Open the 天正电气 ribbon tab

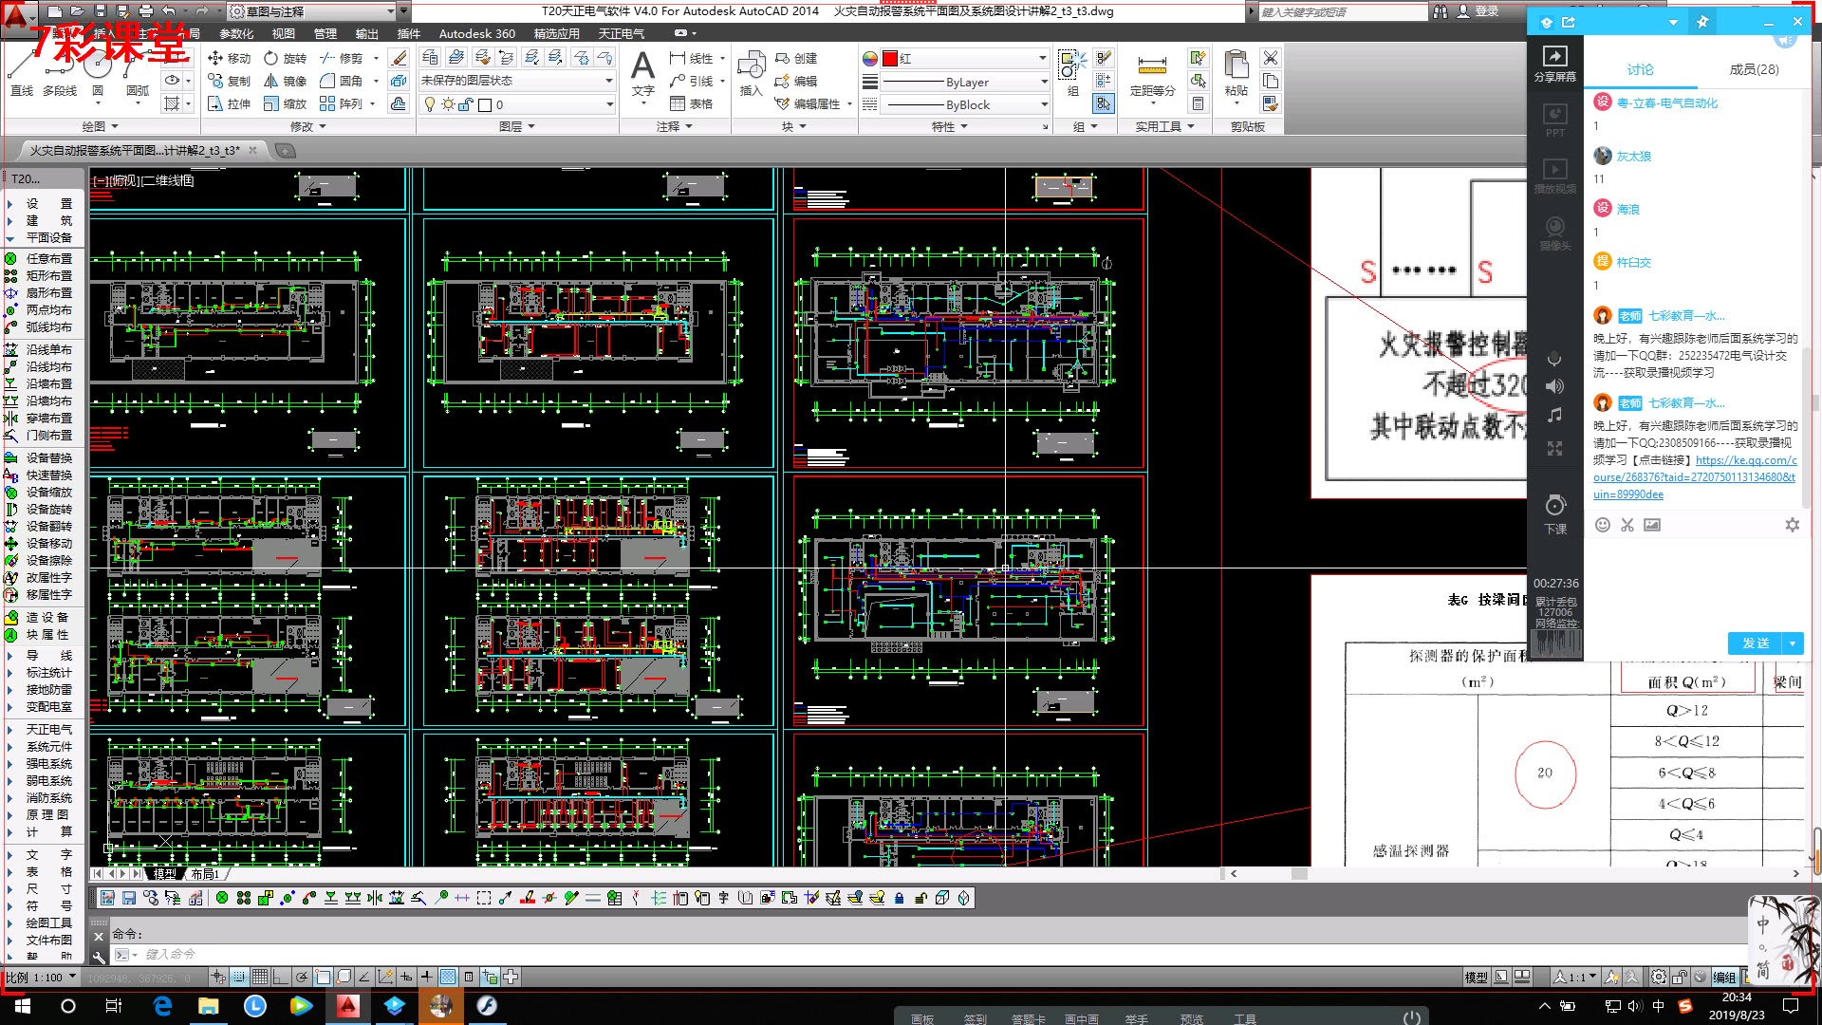622,33
